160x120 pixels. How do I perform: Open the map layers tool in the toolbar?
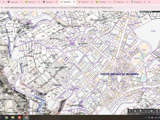click(x=140, y=111)
